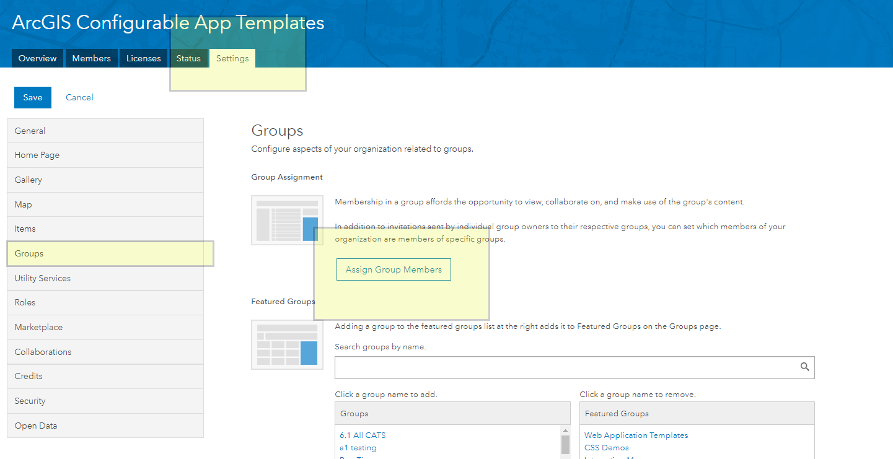Click the Group Assignment illustration thumbnail
Image resolution: width=893 pixels, height=459 pixels.
coord(287,220)
